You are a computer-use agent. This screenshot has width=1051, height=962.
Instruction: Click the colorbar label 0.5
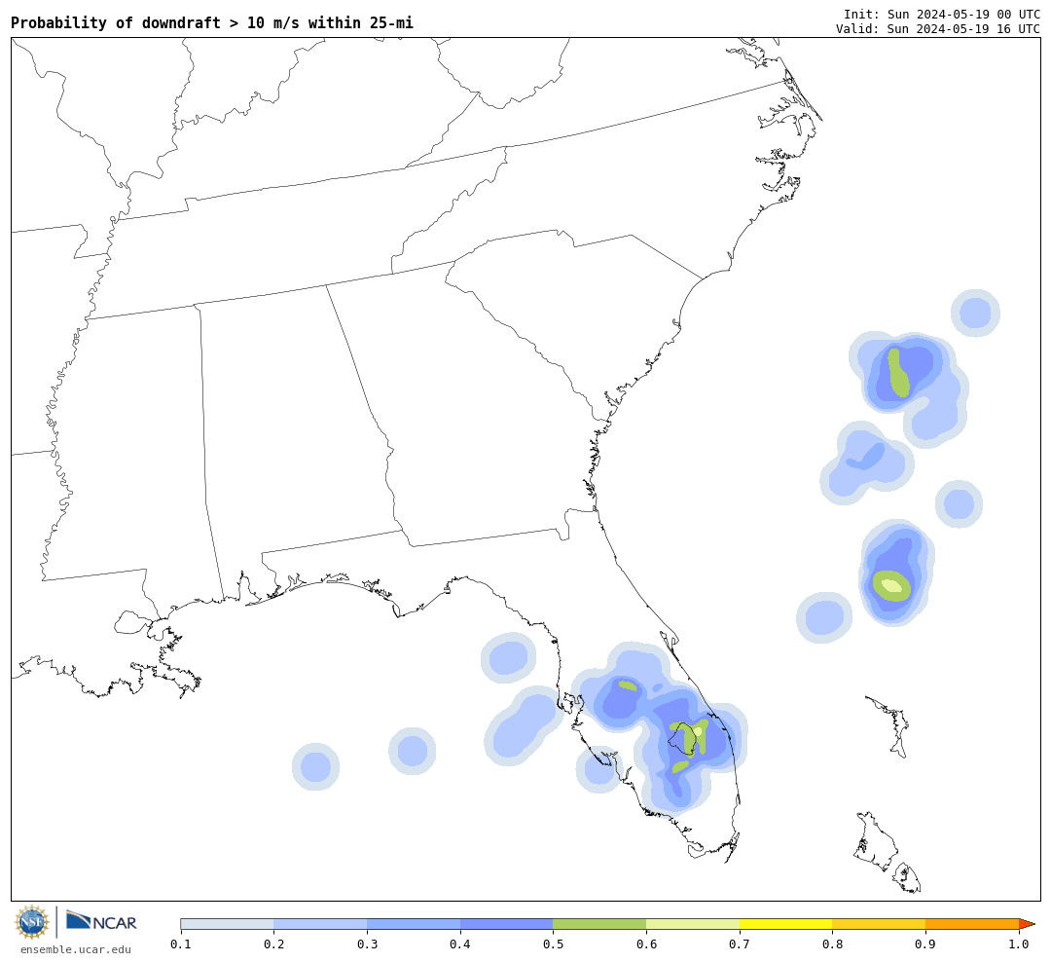(x=553, y=944)
